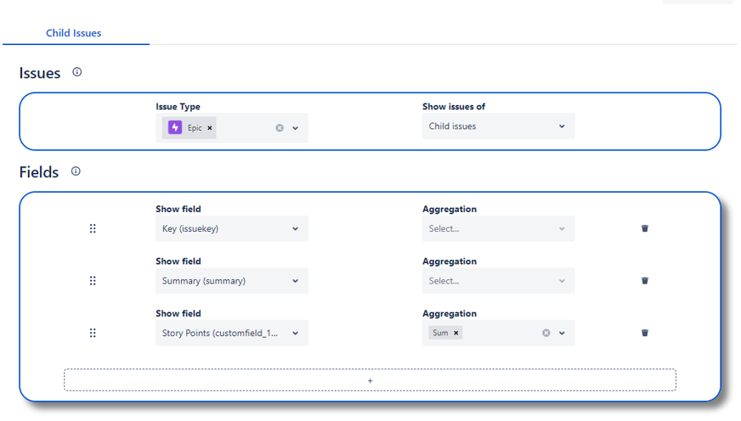Click drag handle of Key field row
Image resolution: width=741 pixels, height=421 pixels.
point(93,228)
